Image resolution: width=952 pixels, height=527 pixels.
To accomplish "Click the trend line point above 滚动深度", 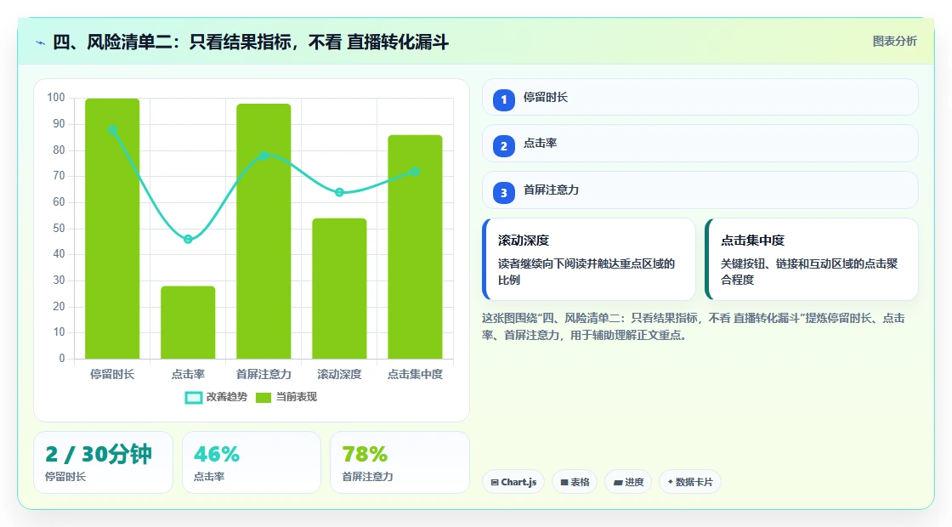I will click(339, 192).
